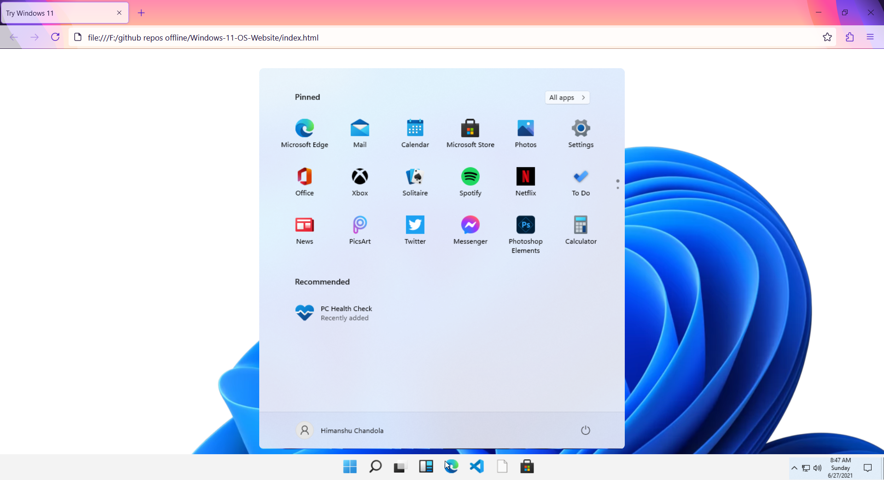The width and height of the screenshot is (884, 480).
Task: Click the volume speaker icon in the tray
Action: click(817, 468)
